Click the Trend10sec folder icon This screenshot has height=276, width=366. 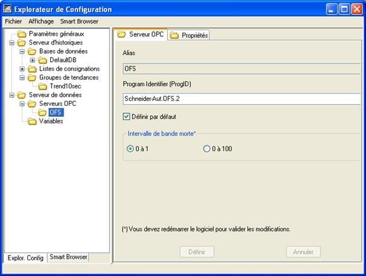42,87
